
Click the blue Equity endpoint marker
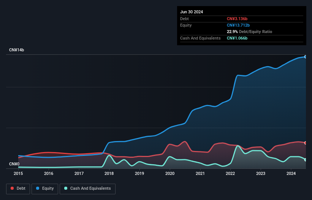coord(306,57)
